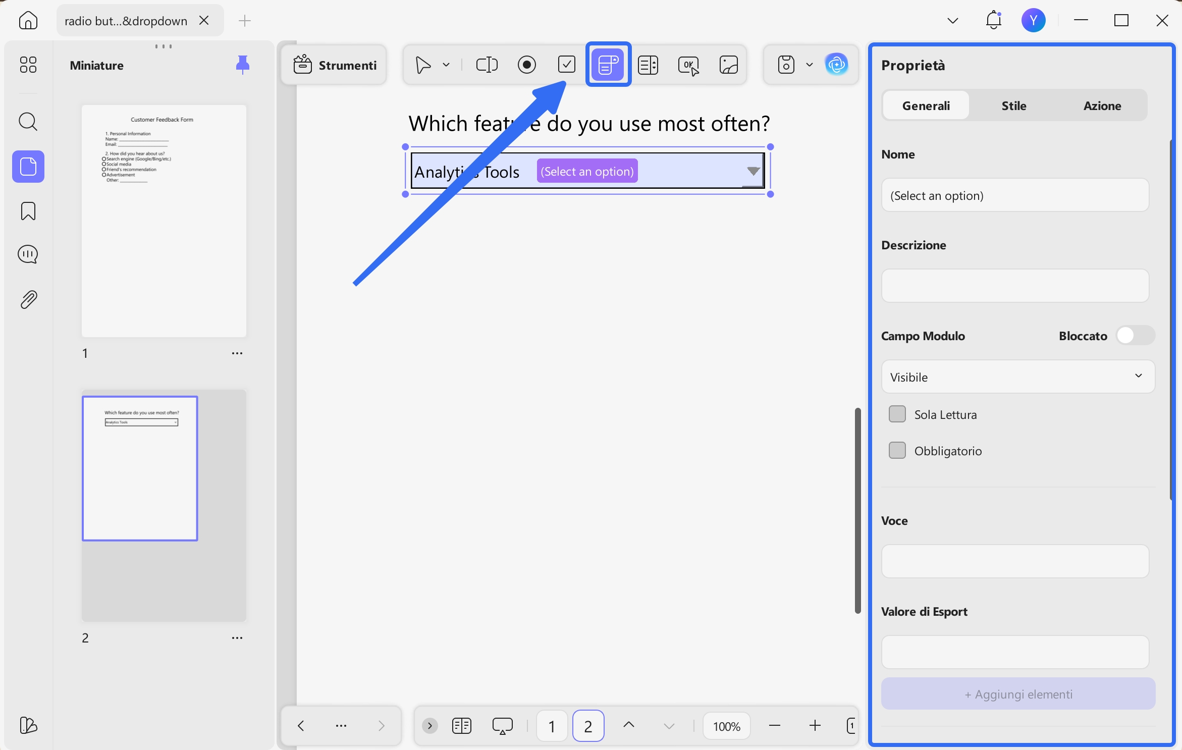Select the text field tool
The width and height of the screenshot is (1182, 750).
point(487,65)
